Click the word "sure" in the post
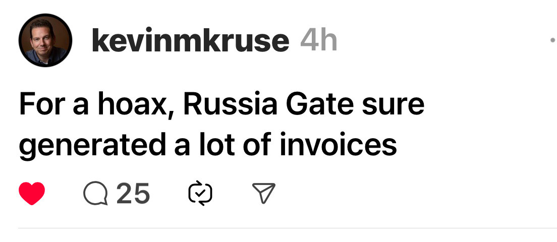Viewport: 557px width, 242px height. coord(400,104)
